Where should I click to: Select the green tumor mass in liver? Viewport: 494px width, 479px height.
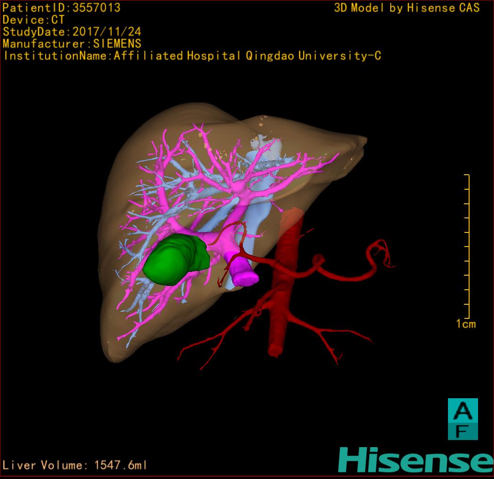click(173, 261)
